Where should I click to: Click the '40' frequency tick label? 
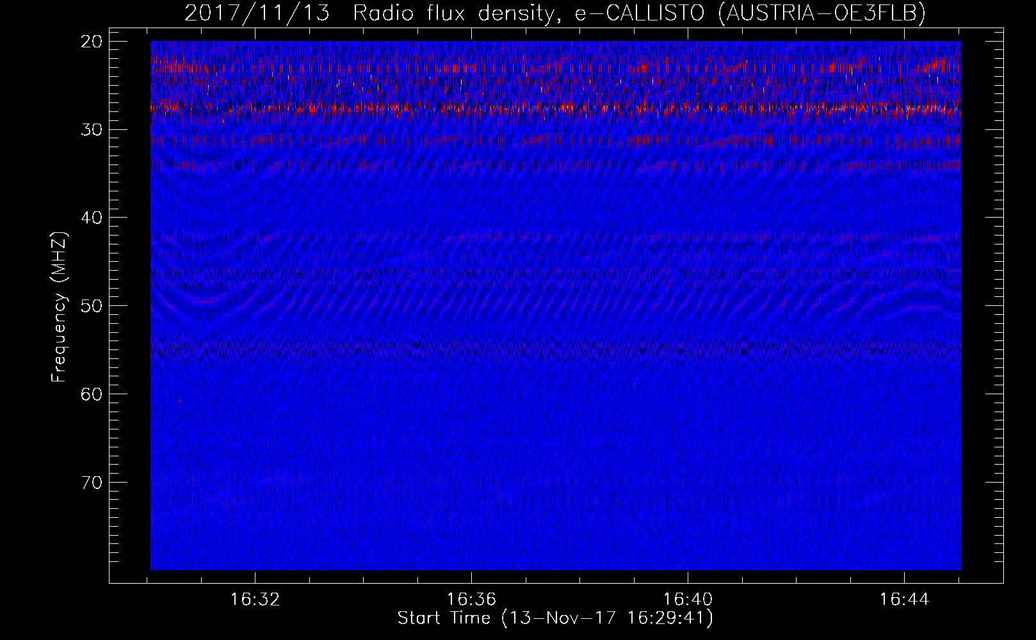click(92, 218)
